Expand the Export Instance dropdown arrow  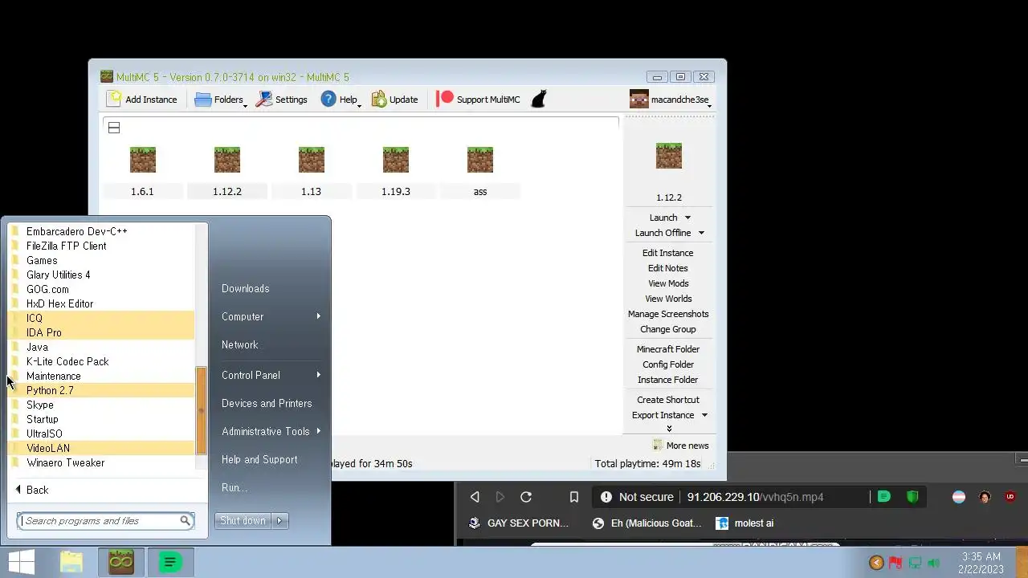[x=704, y=415]
